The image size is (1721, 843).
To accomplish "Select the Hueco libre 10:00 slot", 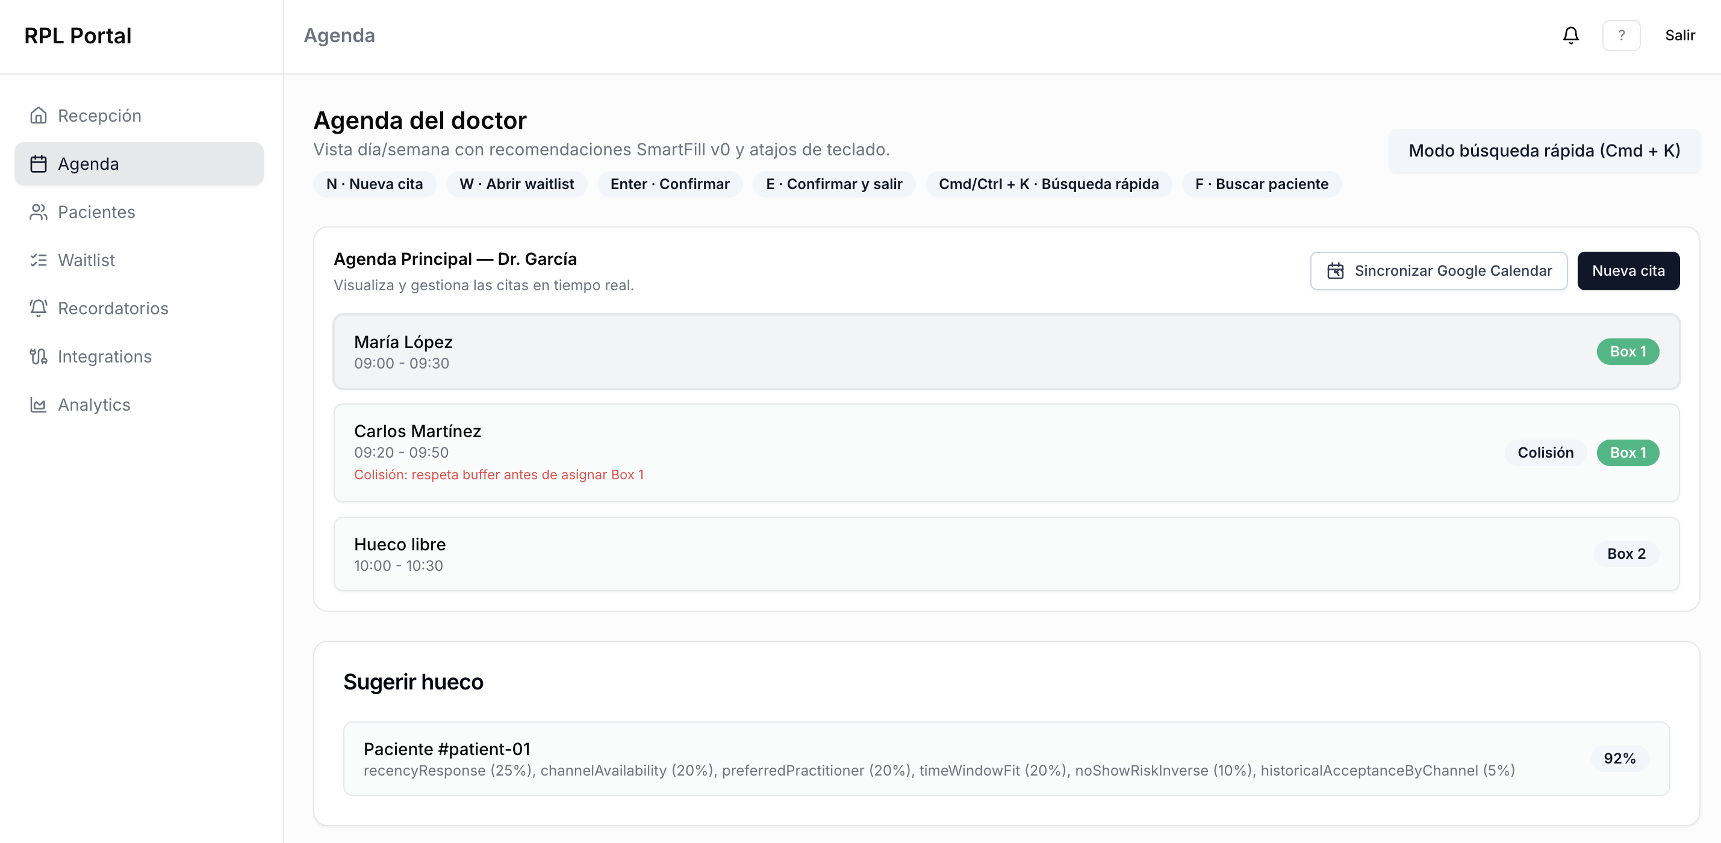I will click(1006, 554).
